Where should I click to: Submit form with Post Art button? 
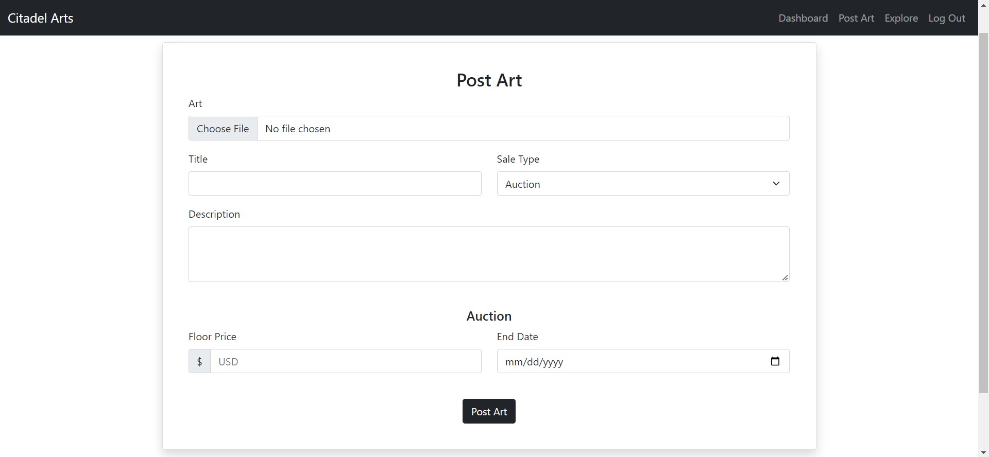pos(488,412)
